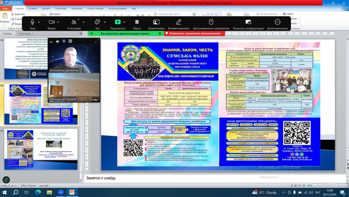This screenshot has height=197, width=349.
Task: Expand video options arrow next to Видео
Action: click(x=58, y=22)
